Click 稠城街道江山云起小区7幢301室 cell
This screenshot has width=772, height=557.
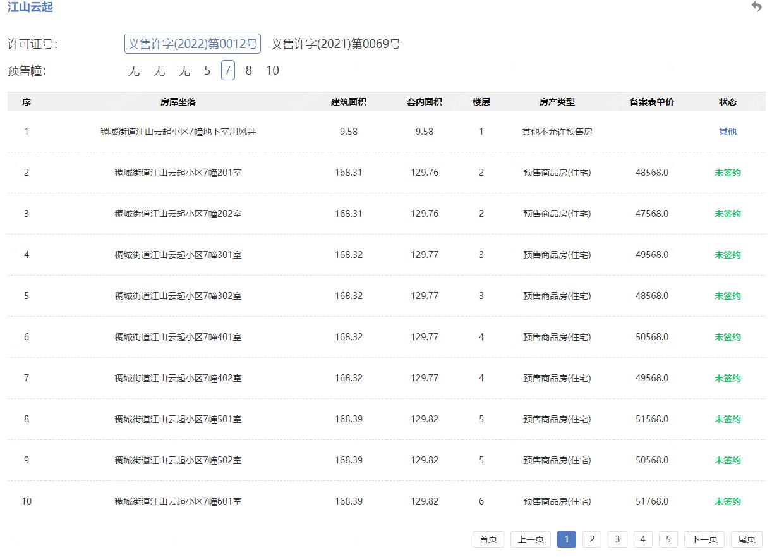178,255
